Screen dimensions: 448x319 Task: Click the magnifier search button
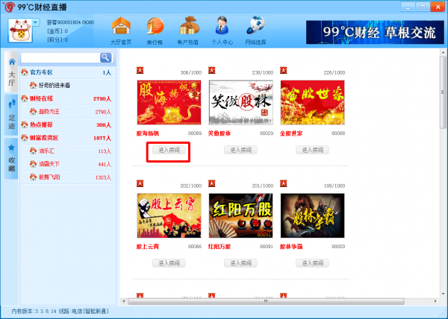(106, 57)
